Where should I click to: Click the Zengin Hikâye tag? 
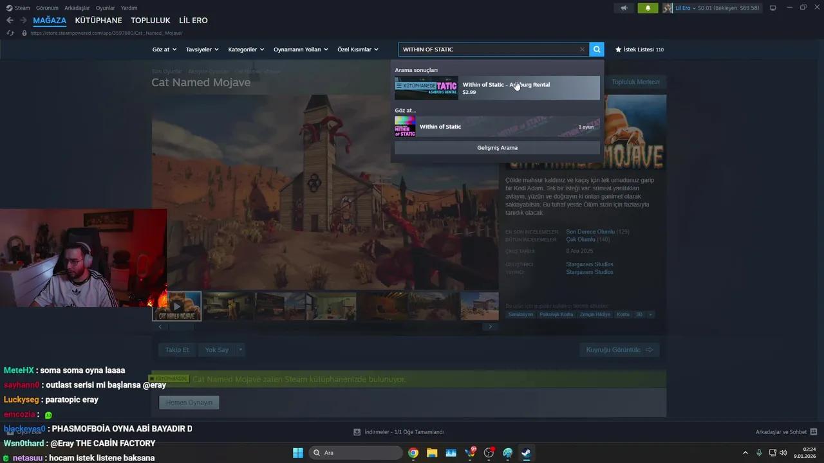(x=595, y=314)
